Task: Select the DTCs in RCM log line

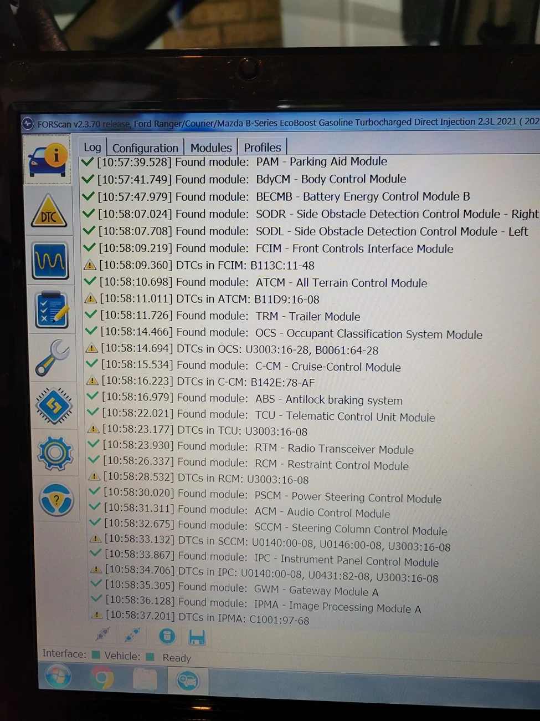Action: 199,478
